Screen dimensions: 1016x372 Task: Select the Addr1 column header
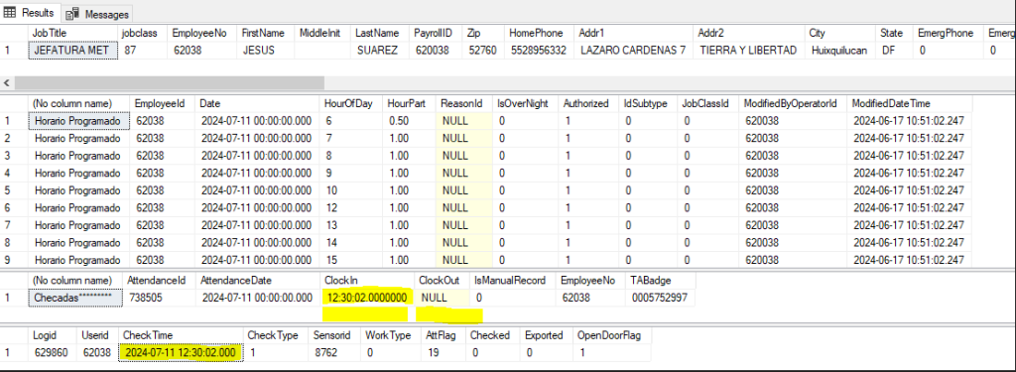coord(634,33)
